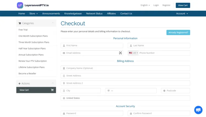
Task: Click the Already Registered? button
Action: pyautogui.click(x=178, y=32)
